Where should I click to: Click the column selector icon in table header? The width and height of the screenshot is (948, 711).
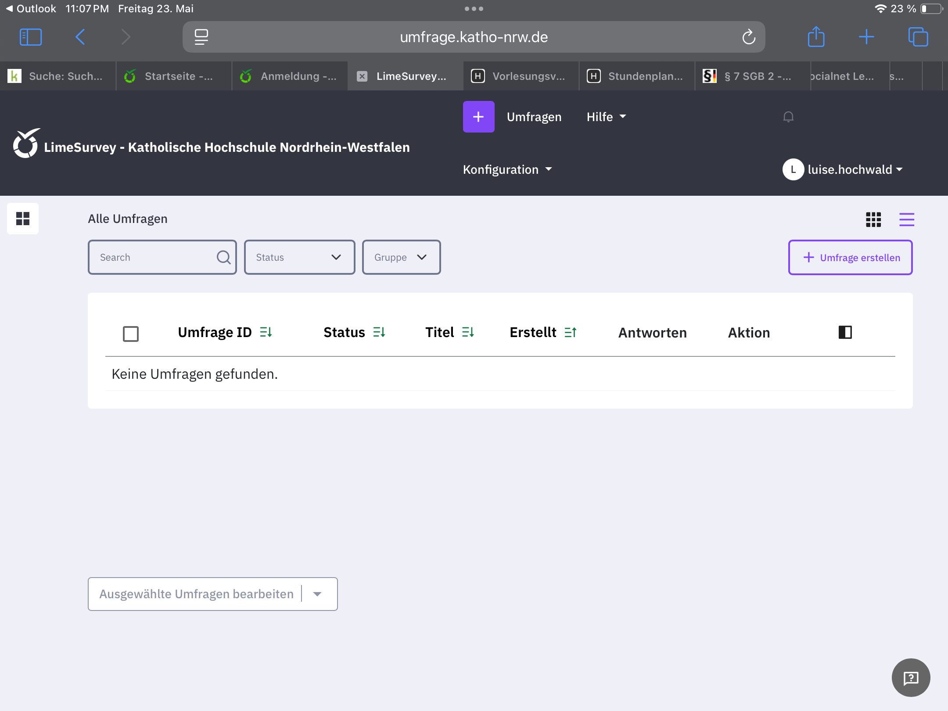[845, 332]
